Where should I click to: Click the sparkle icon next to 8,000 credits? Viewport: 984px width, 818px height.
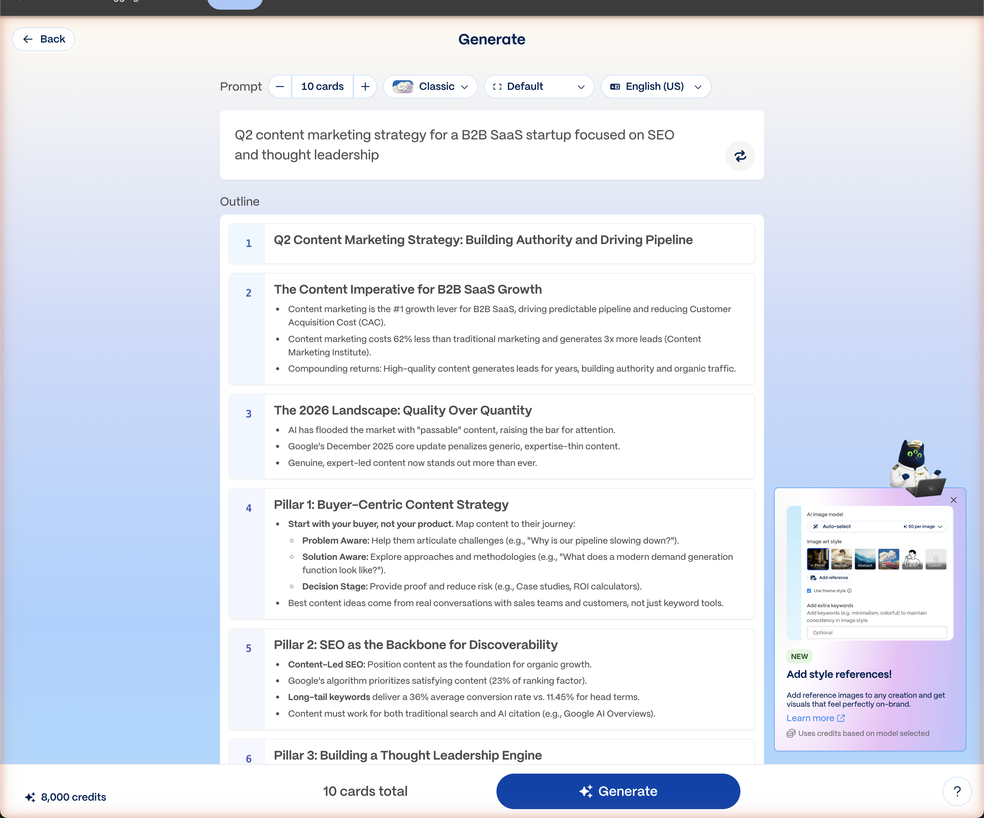[x=30, y=797]
